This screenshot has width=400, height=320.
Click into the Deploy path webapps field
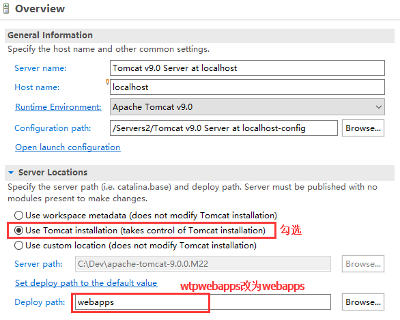tap(203, 302)
